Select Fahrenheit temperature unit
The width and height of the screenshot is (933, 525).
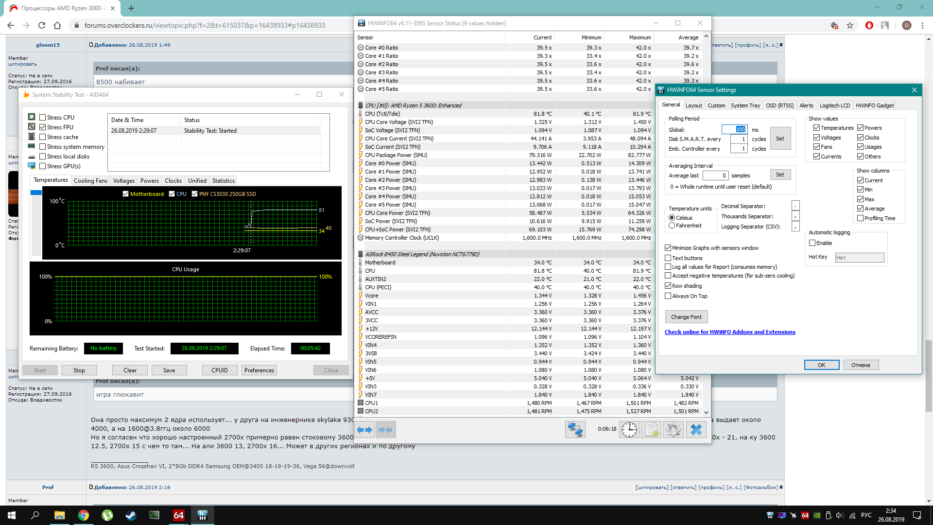672,226
